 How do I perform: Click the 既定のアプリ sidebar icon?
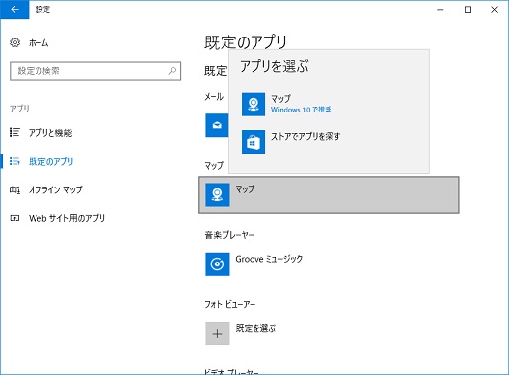tap(15, 161)
